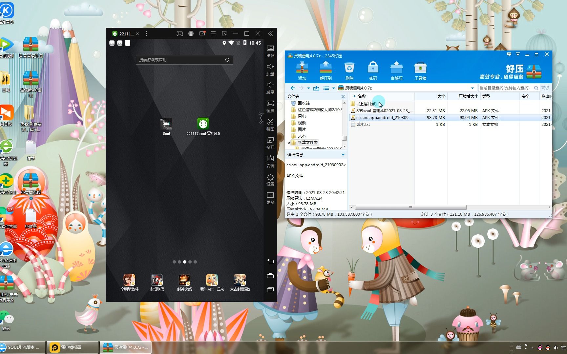
Task: Open the 工具箱 (Toolbox) icon
Action: pyautogui.click(x=420, y=71)
